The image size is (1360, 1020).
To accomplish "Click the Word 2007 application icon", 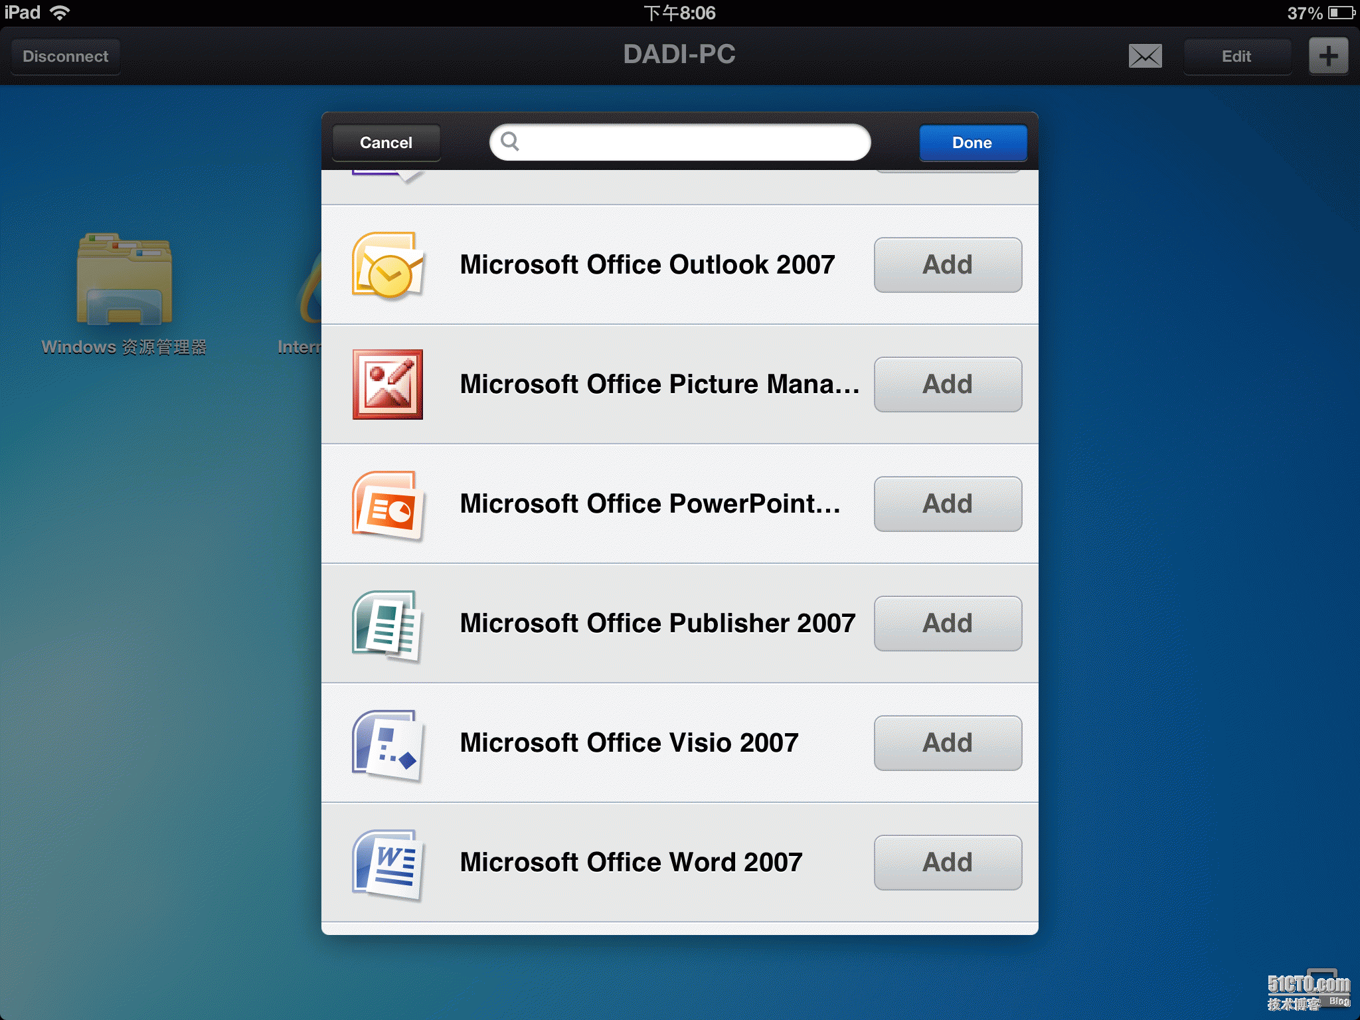I will click(x=387, y=863).
